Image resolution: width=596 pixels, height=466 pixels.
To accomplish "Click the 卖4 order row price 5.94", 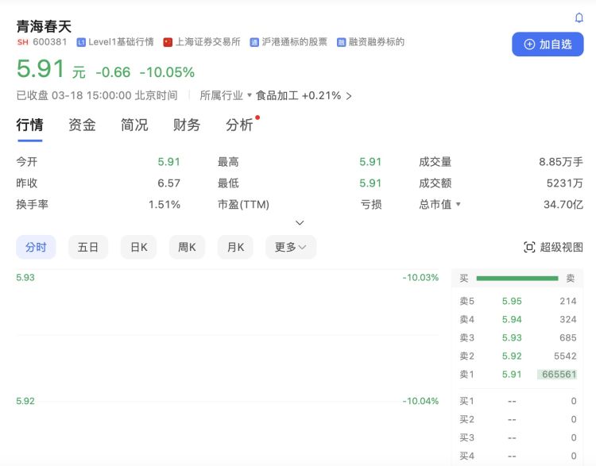I will coord(512,319).
